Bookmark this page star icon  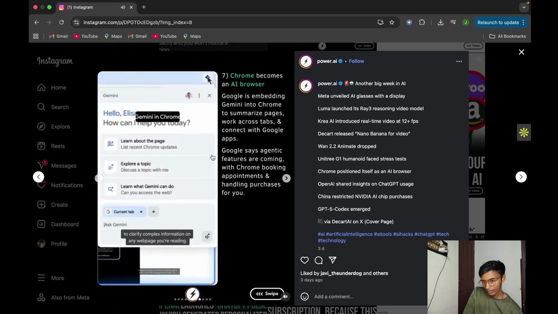tap(392, 22)
